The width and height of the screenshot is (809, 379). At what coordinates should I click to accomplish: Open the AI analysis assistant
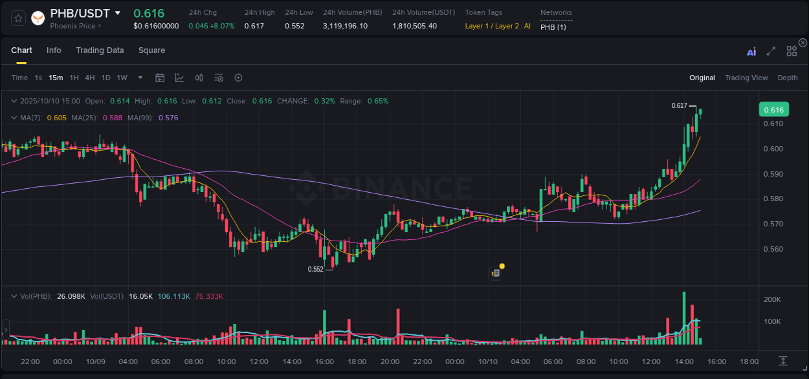pos(751,52)
